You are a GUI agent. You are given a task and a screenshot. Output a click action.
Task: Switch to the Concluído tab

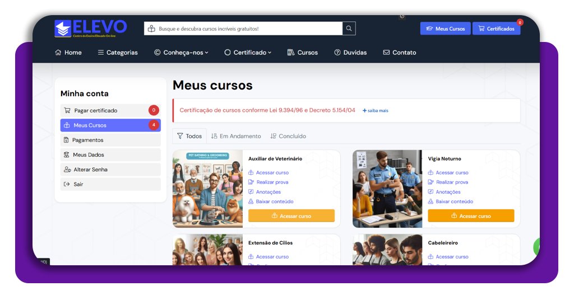coord(288,137)
